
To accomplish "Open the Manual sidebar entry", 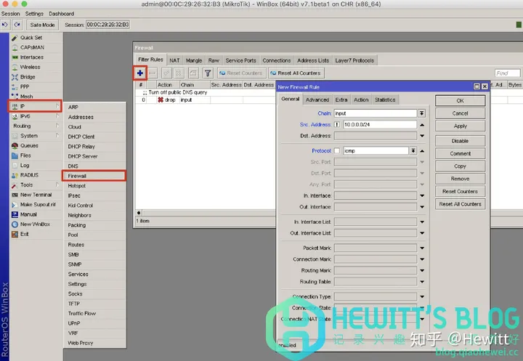I will coord(28,214).
